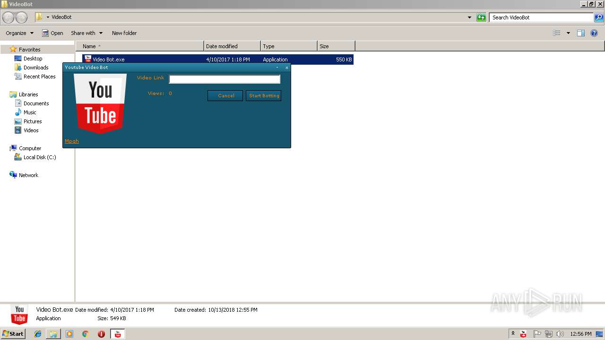605x340 pixels.
Task: Open the address bar folder chevron dropdown
Action: (48, 17)
